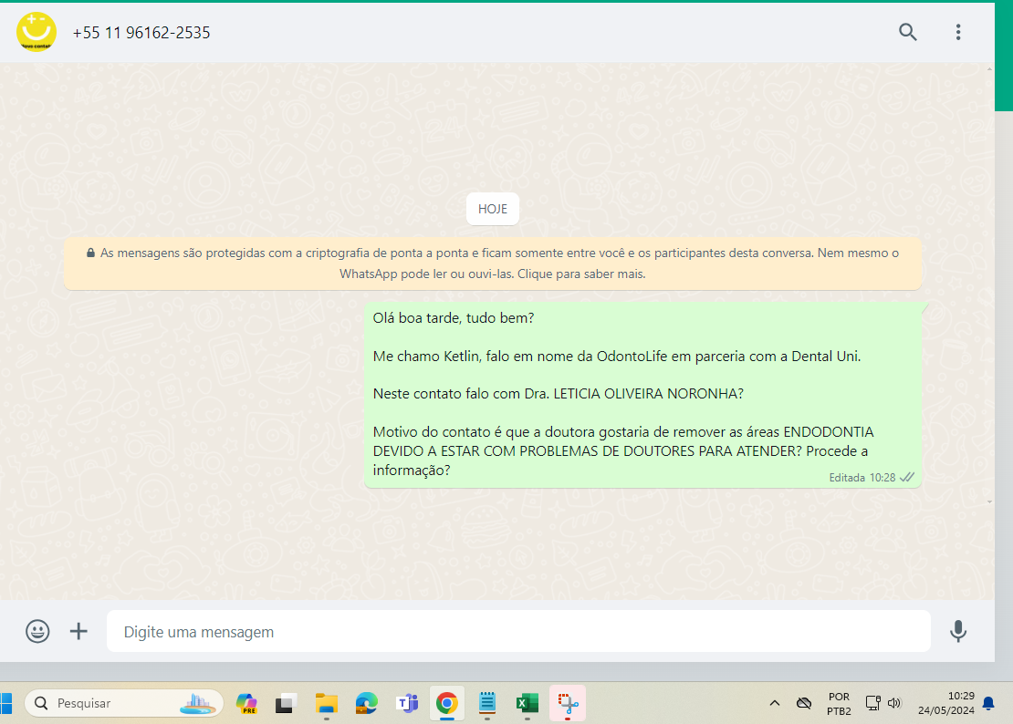Open Snipping Tool from the taskbar
This screenshot has height=724, width=1013.
[568, 703]
